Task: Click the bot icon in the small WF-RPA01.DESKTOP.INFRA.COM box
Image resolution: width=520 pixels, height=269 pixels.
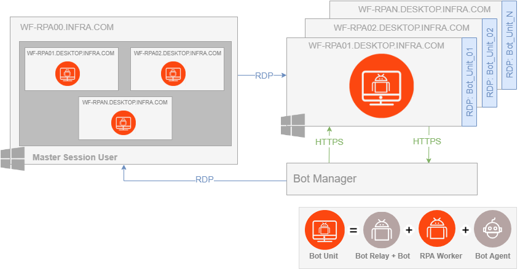Action: pyautogui.click(x=68, y=73)
